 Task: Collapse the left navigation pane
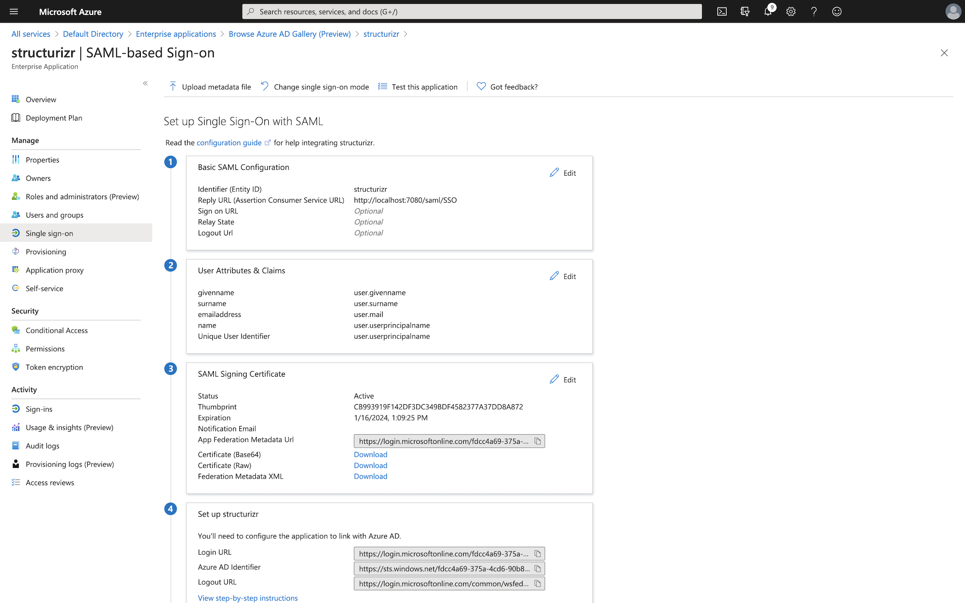click(145, 83)
